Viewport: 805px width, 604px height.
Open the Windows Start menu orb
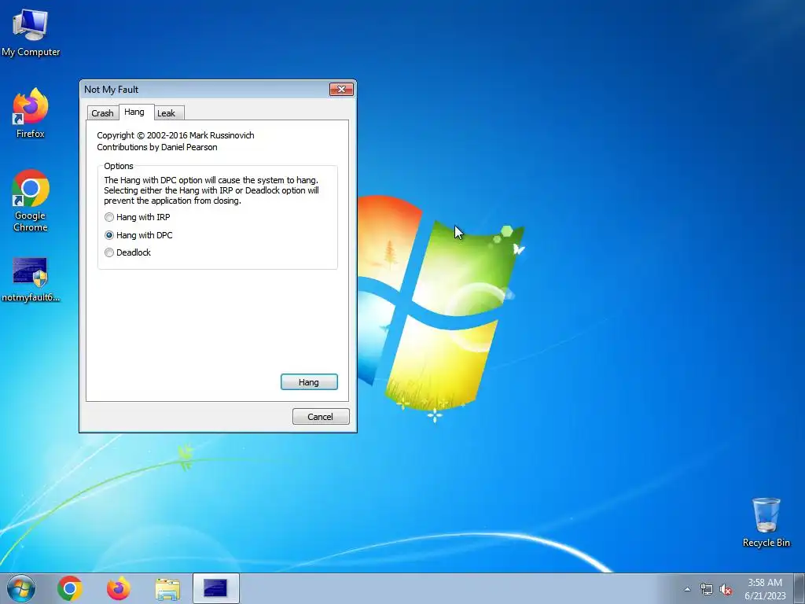click(x=21, y=588)
